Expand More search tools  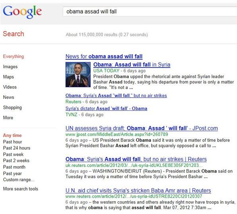(x=21, y=189)
